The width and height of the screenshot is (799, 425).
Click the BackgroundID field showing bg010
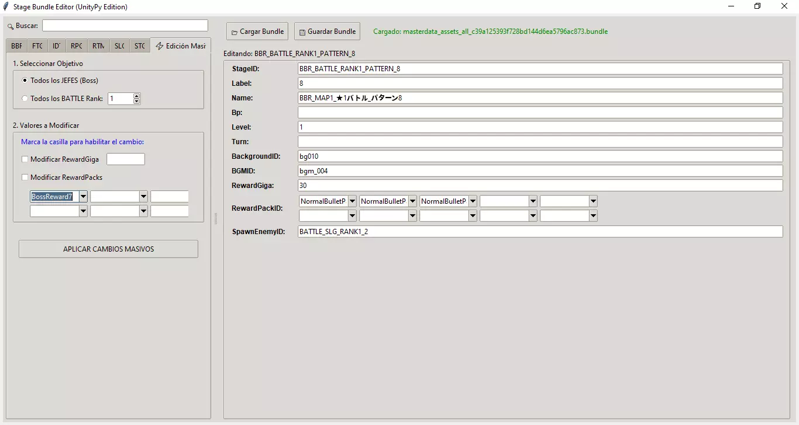coord(540,156)
